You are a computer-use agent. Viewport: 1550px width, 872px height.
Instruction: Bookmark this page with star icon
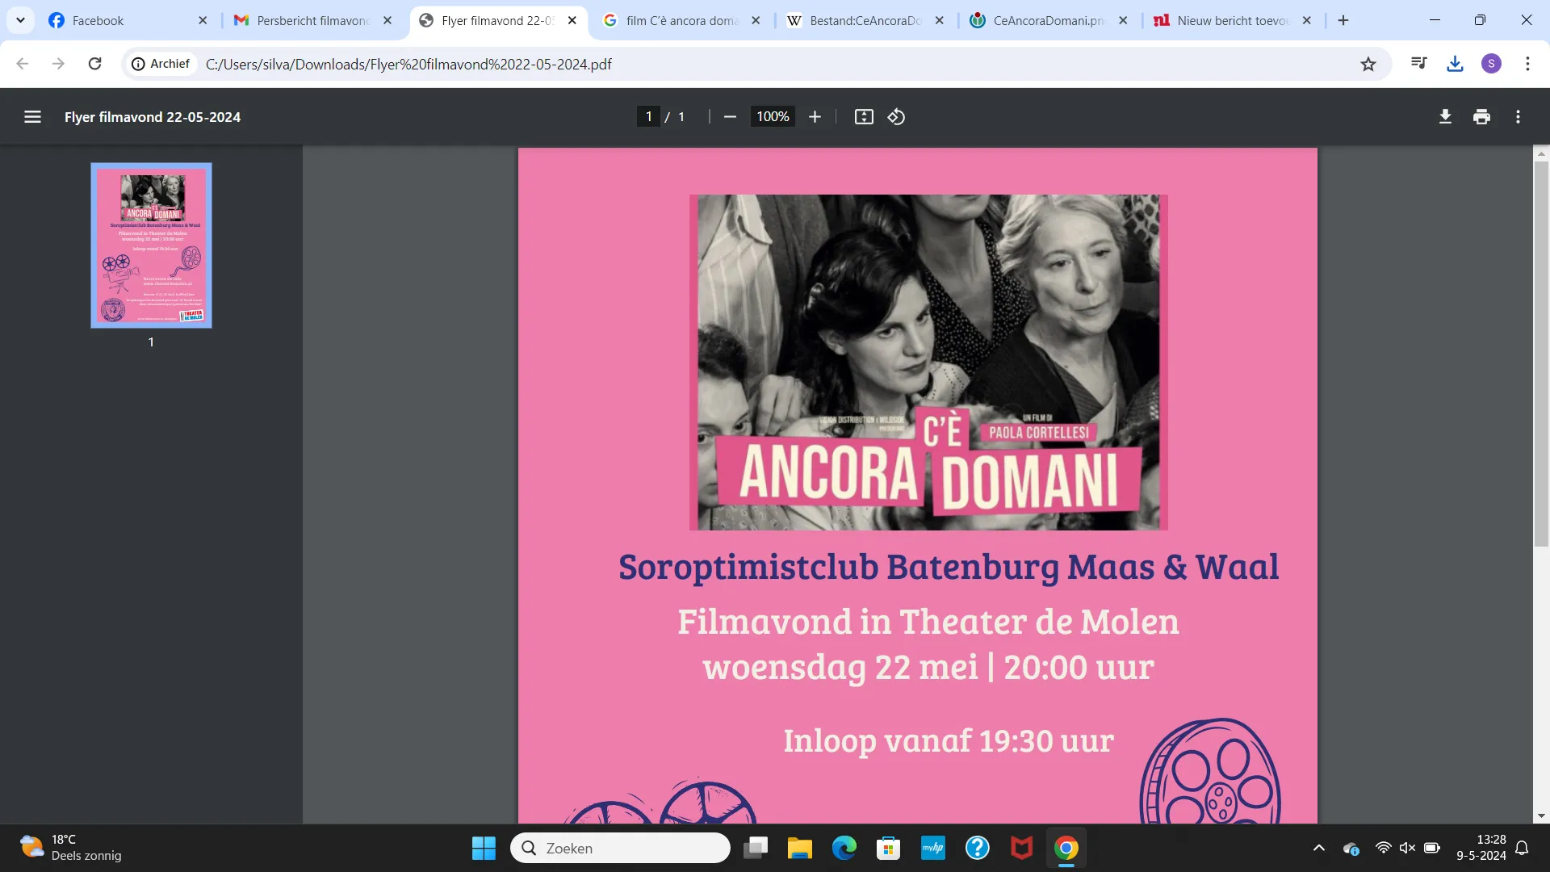click(1368, 64)
